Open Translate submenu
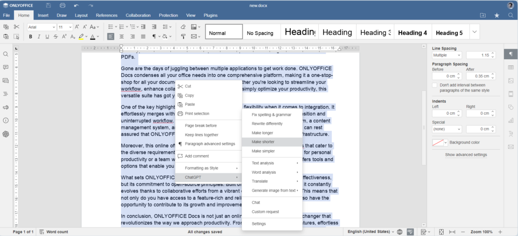The image size is (518, 236). tap(272, 181)
